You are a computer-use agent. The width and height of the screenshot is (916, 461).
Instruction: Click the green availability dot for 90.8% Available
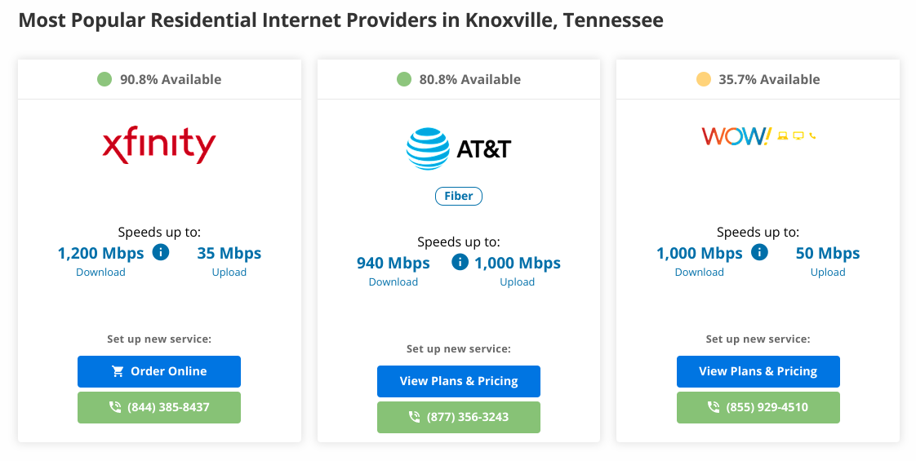pos(104,79)
